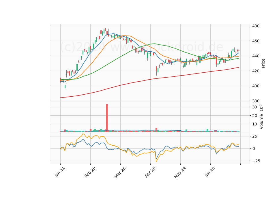Click the tall red volume spike bar
Screen dimensions: 277x199
[x=107, y=118]
